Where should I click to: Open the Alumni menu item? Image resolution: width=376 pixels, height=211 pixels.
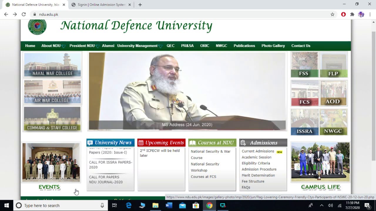(x=108, y=46)
